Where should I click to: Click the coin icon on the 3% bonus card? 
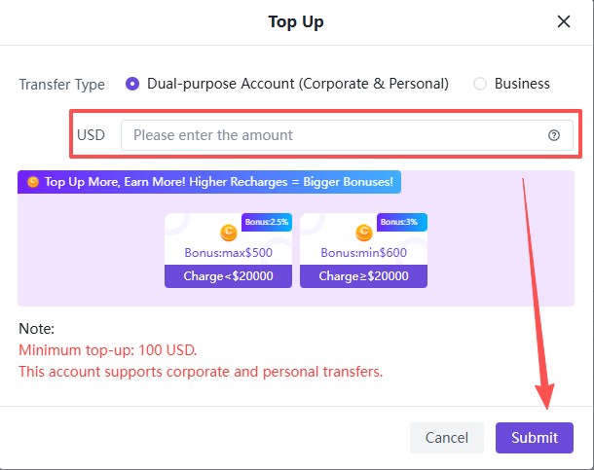click(364, 233)
